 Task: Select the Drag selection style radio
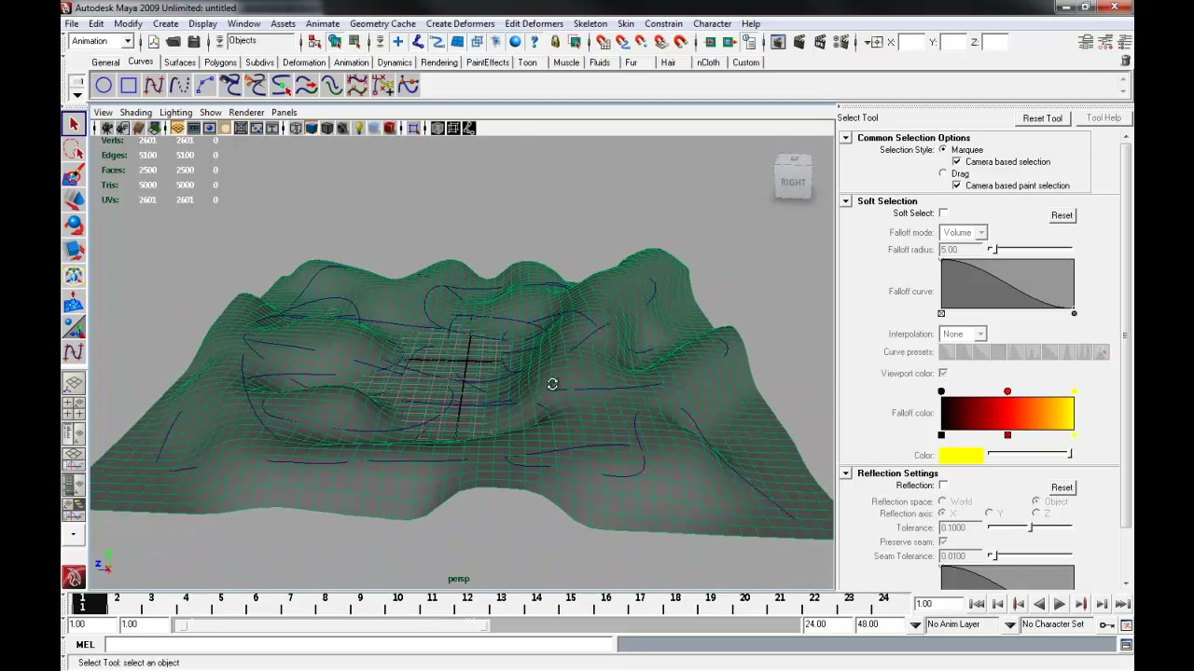(943, 173)
